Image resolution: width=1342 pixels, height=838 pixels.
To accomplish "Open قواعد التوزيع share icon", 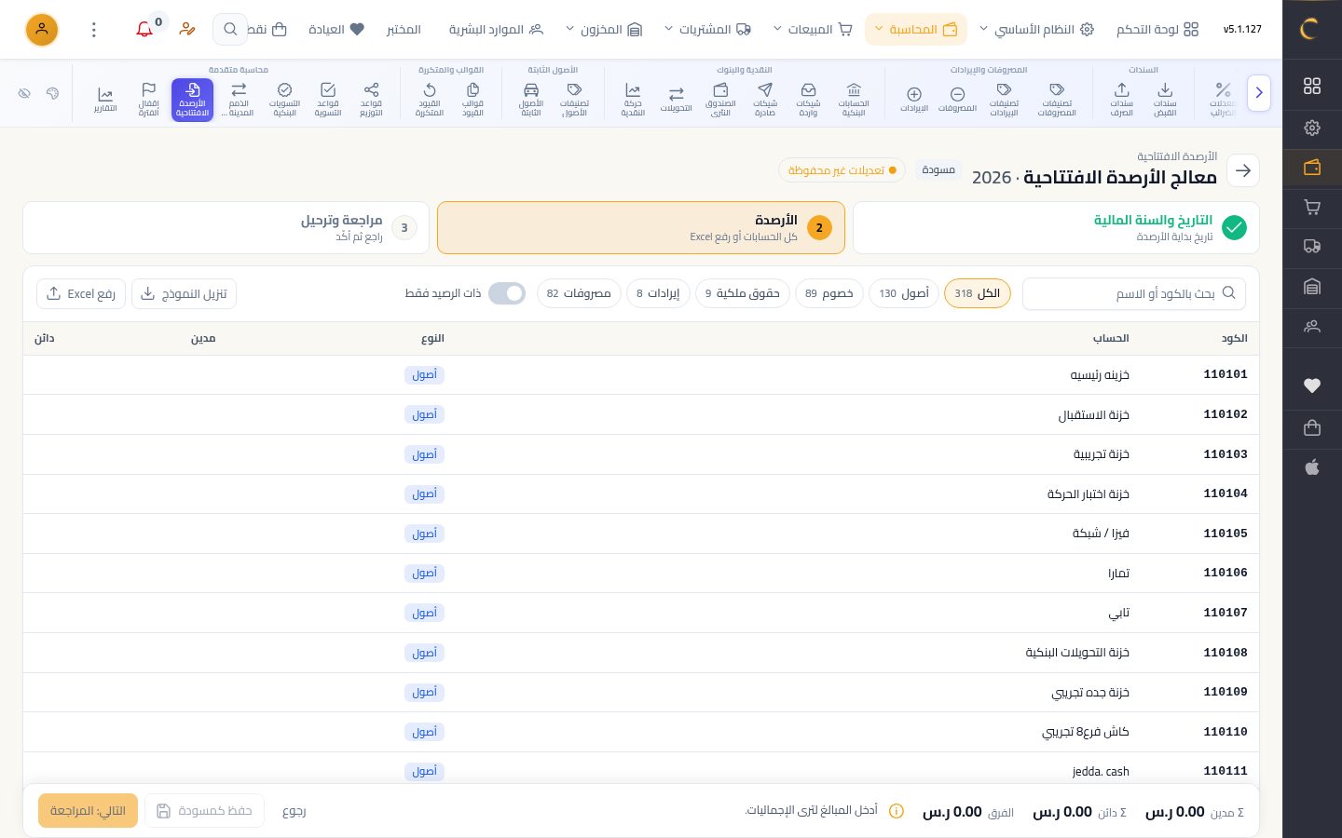I will click(371, 100).
